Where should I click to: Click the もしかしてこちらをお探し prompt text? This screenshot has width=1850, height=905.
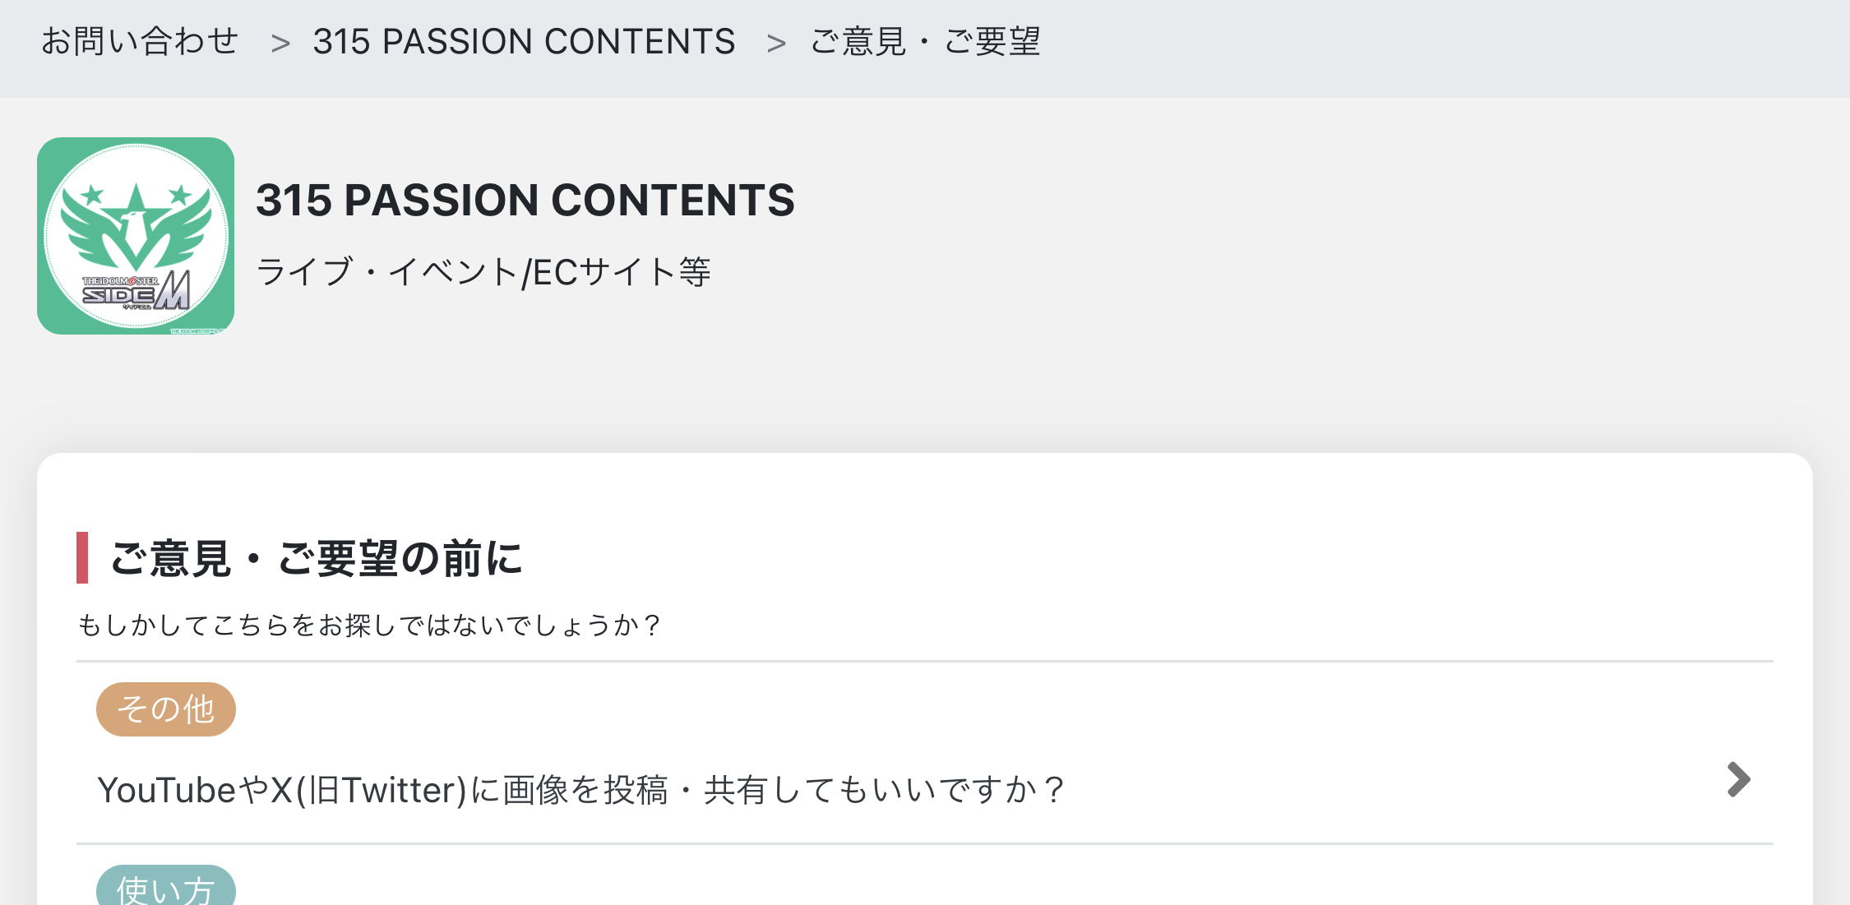coord(369,626)
